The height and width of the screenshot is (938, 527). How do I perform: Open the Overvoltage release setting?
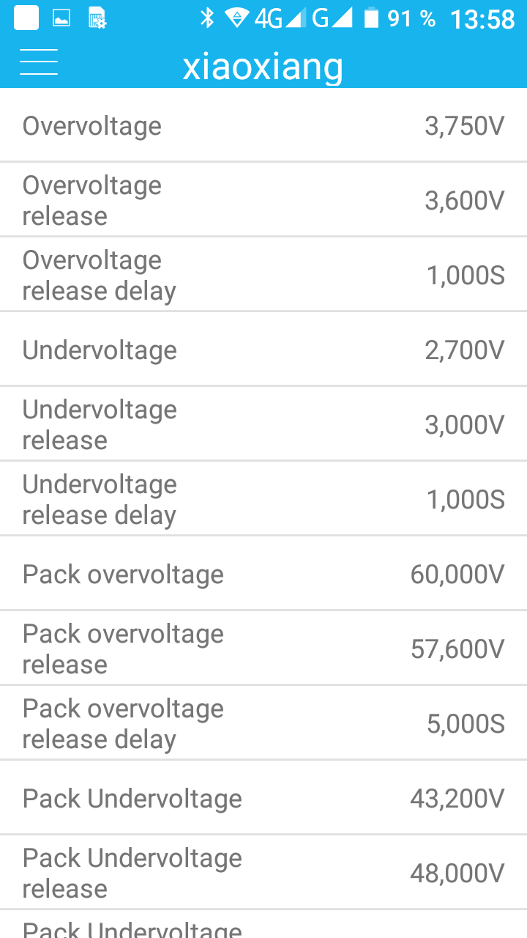[x=263, y=200]
